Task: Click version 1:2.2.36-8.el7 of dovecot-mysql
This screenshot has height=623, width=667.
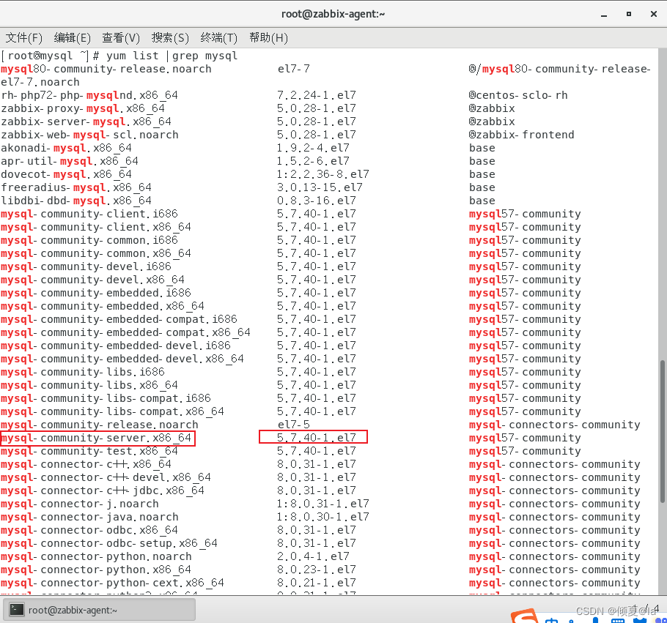Action: [323, 174]
